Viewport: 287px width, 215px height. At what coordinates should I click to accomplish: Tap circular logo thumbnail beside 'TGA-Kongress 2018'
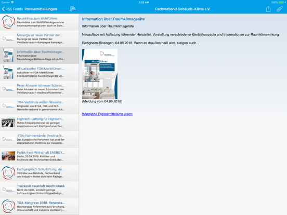click(x=8, y=207)
